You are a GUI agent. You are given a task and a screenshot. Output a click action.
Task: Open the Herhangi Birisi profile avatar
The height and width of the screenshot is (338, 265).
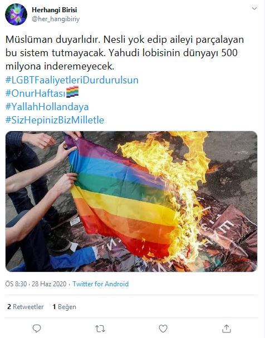click(16, 14)
